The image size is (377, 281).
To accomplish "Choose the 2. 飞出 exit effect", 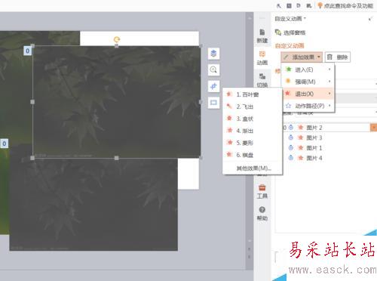I will pos(253,107).
